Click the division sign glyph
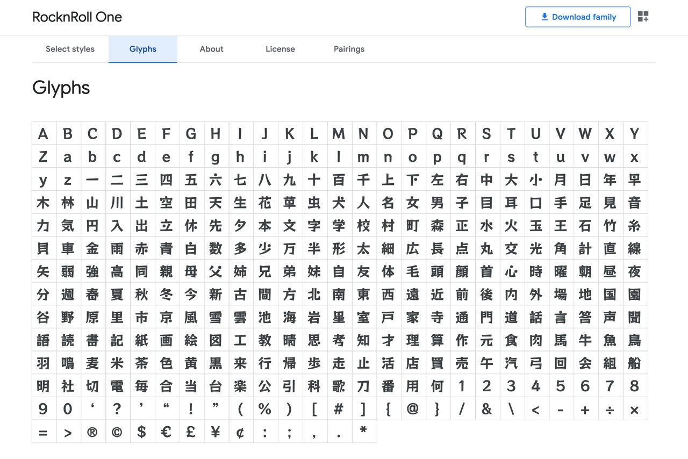This screenshot has width=688, height=459. point(610,408)
